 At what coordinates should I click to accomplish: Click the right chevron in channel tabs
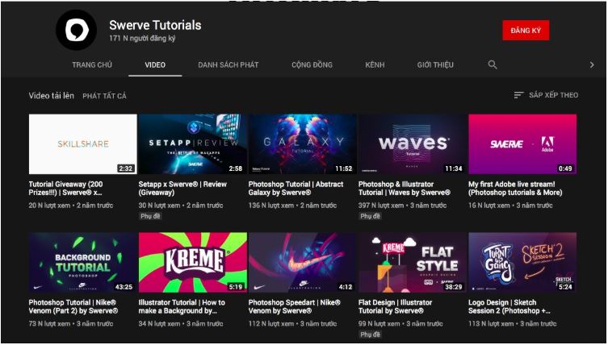click(592, 65)
